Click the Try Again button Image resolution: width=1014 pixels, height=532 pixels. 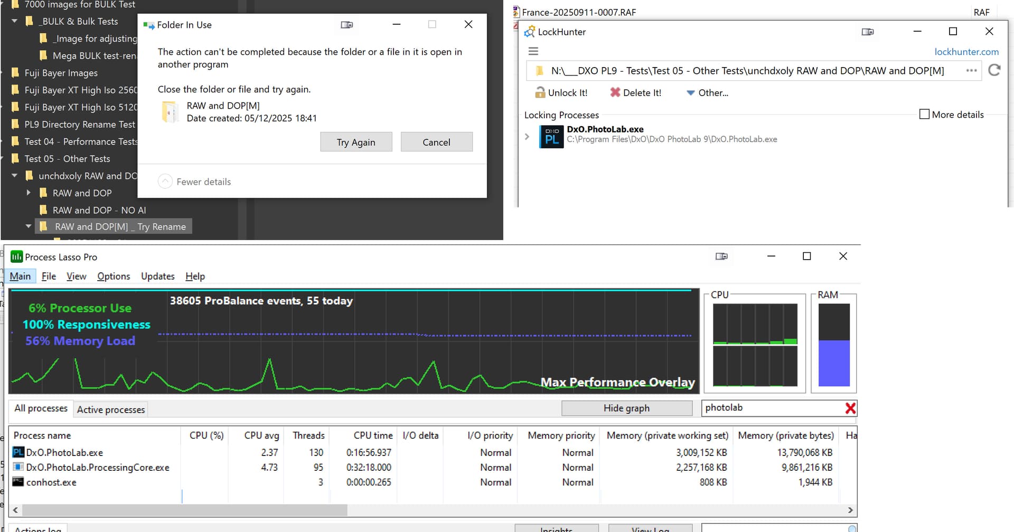pos(356,142)
